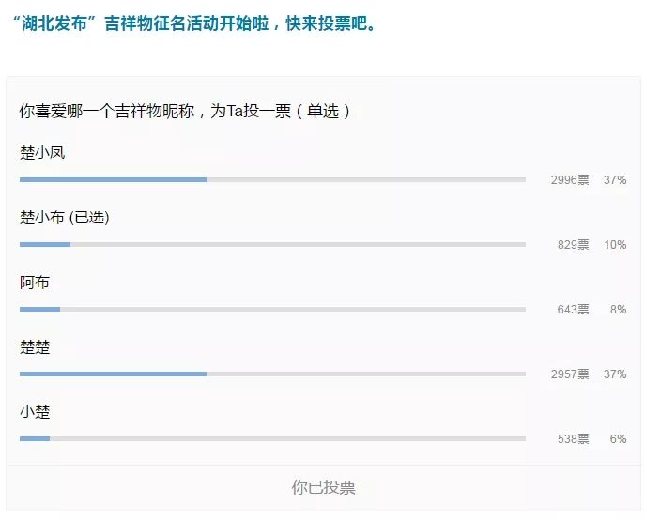
Task: Click the 楚楚 vote progress bar
Action: 272,374
